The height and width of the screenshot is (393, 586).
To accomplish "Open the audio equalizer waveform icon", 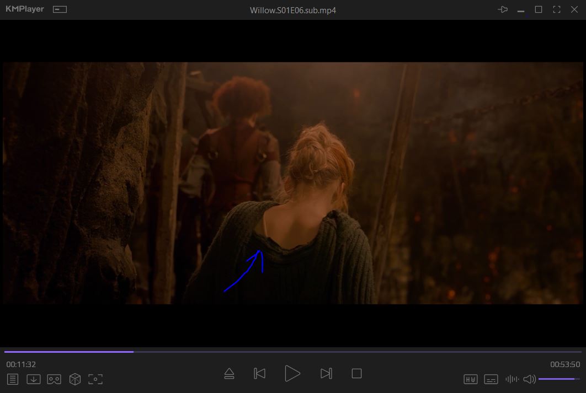I will coord(512,379).
